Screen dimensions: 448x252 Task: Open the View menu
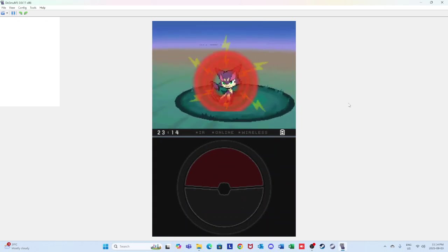[x=12, y=8]
